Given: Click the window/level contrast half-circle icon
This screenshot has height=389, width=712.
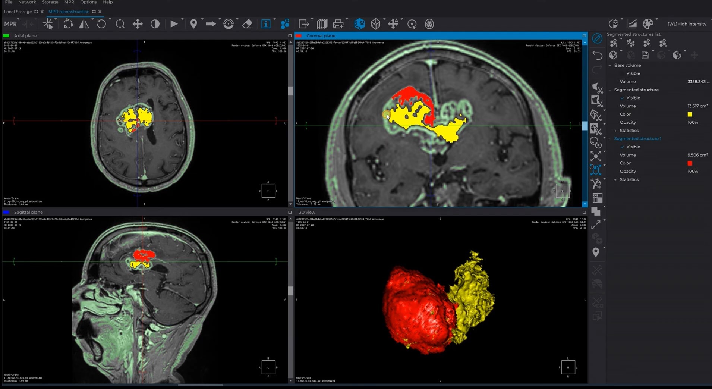Looking at the screenshot, I should (x=155, y=24).
